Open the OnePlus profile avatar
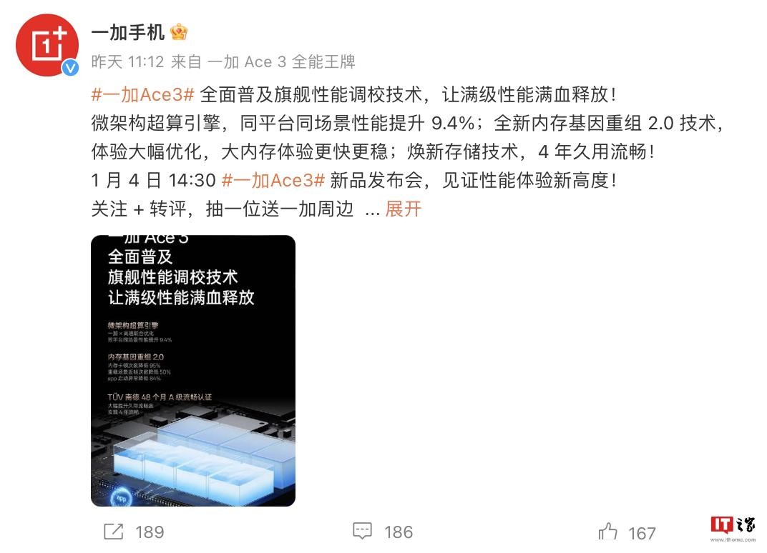Viewport: 767px width, 553px height. coord(47,45)
